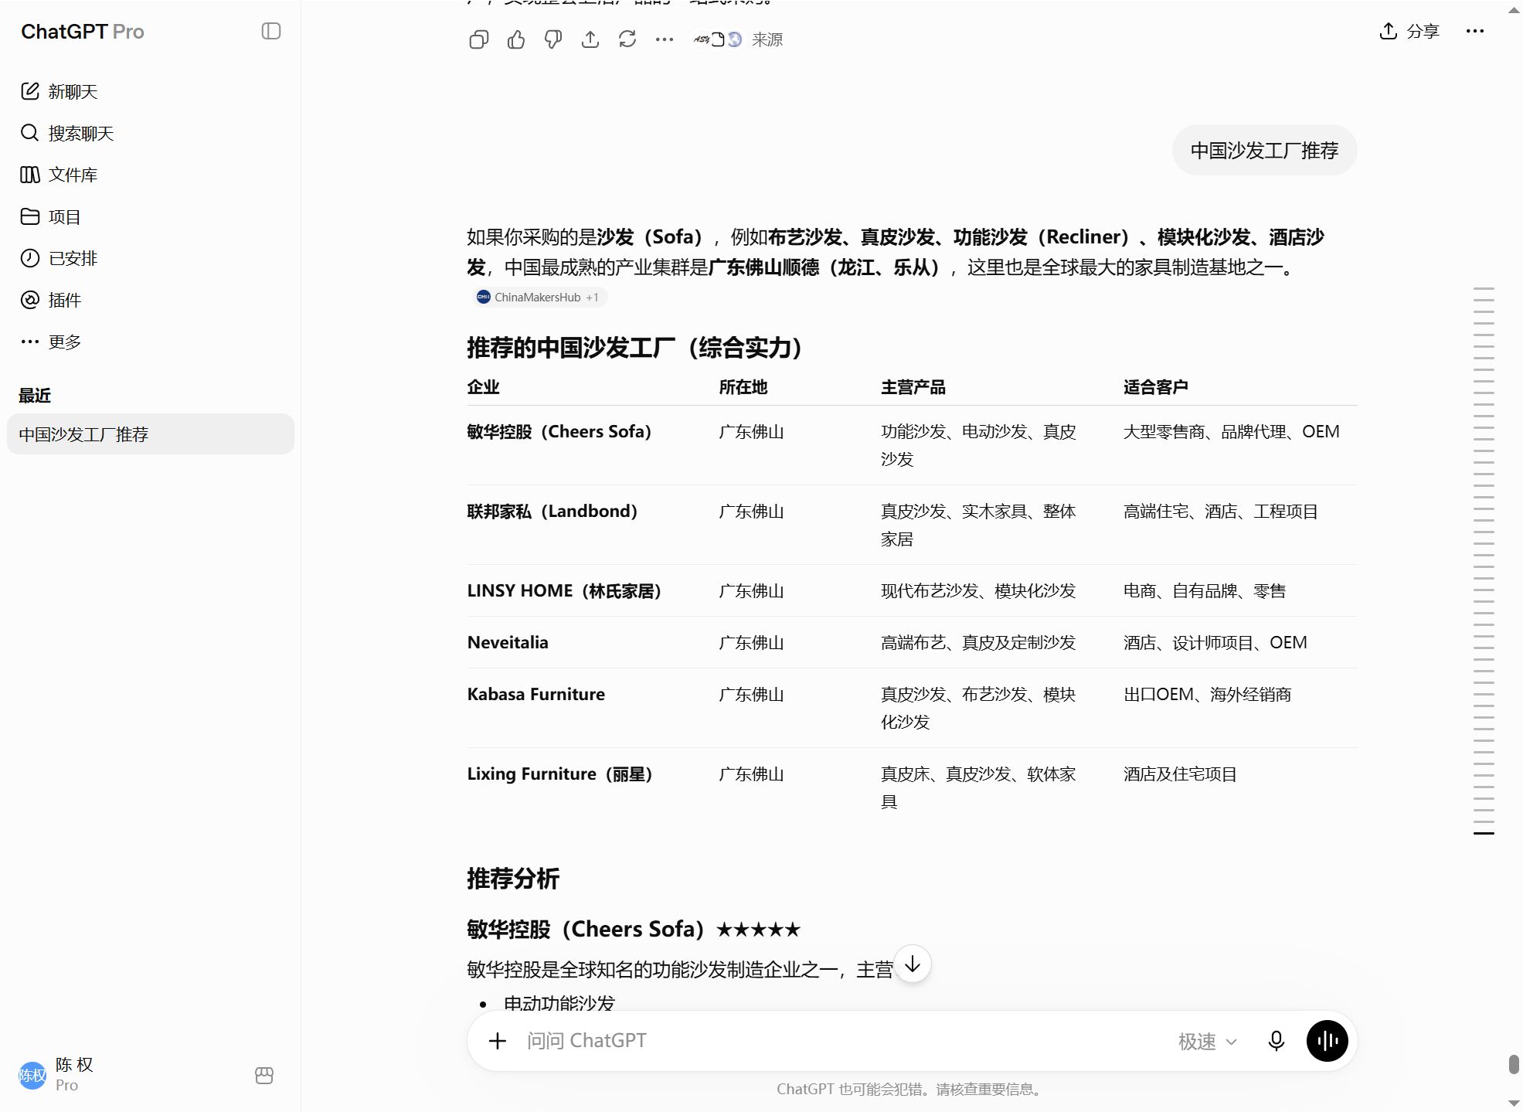Click the Kabasa Furniture table cell
The image size is (1523, 1112).
[536, 694]
